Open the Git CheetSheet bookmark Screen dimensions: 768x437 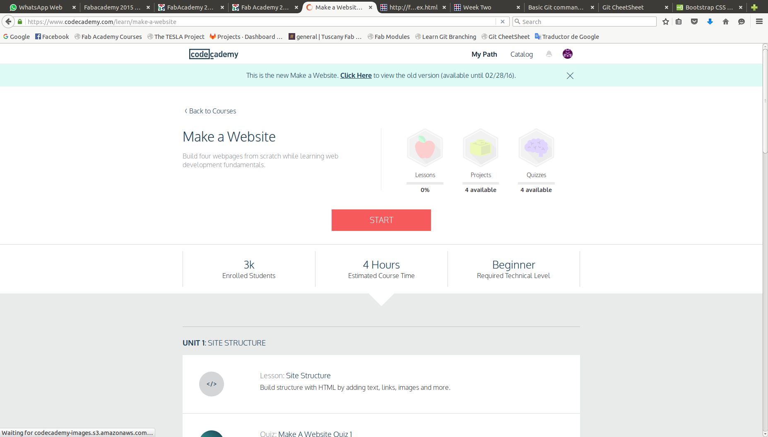(506, 37)
